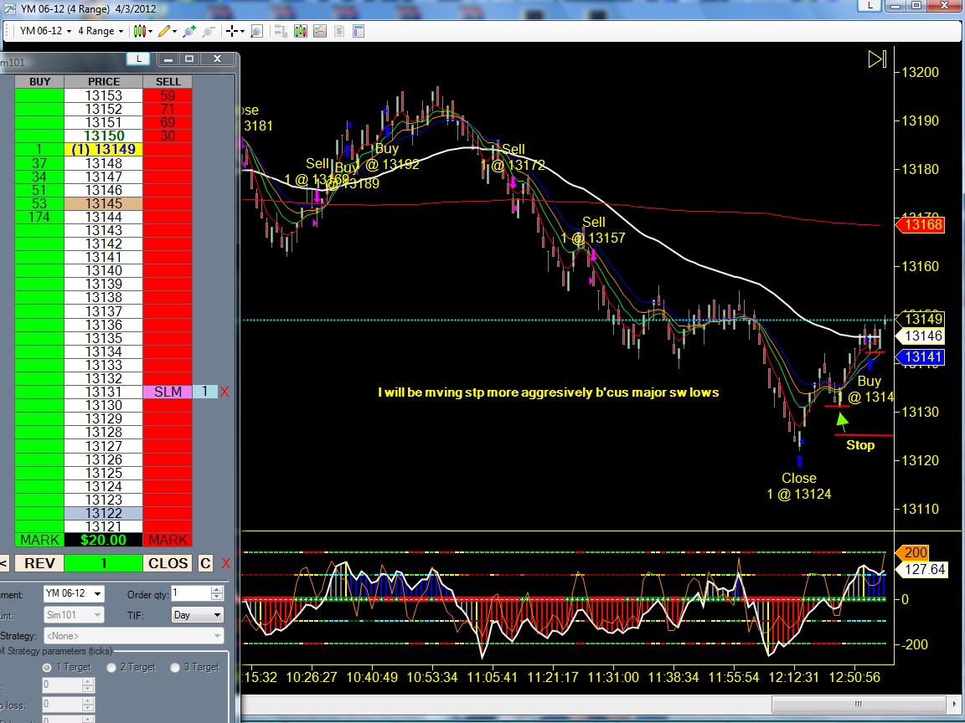Image resolution: width=965 pixels, height=723 pixels.
Task: Click the less-than button left of REV
Action: point(4,563)
